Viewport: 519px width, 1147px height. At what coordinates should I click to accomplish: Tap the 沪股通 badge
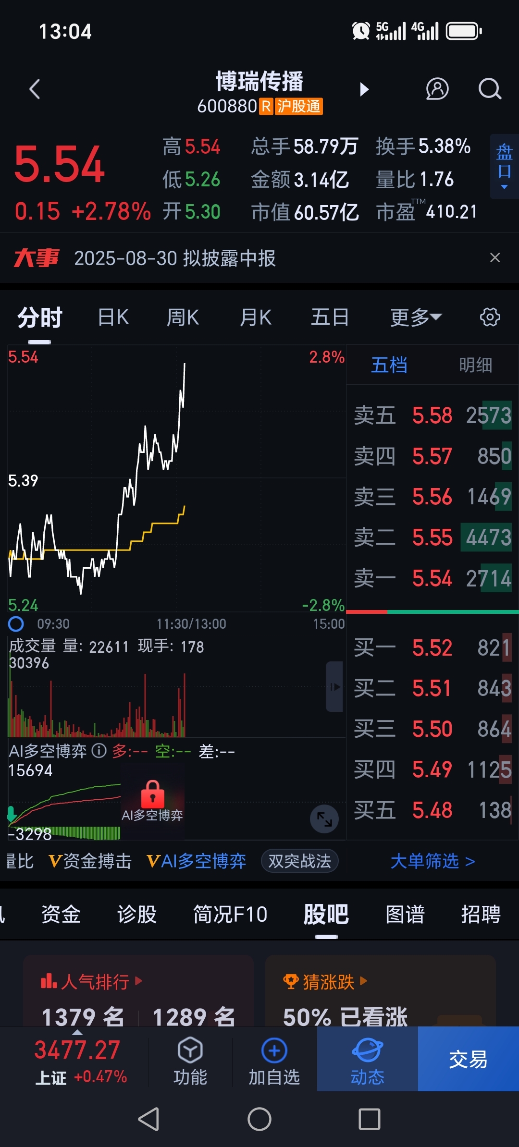(299, 106)
